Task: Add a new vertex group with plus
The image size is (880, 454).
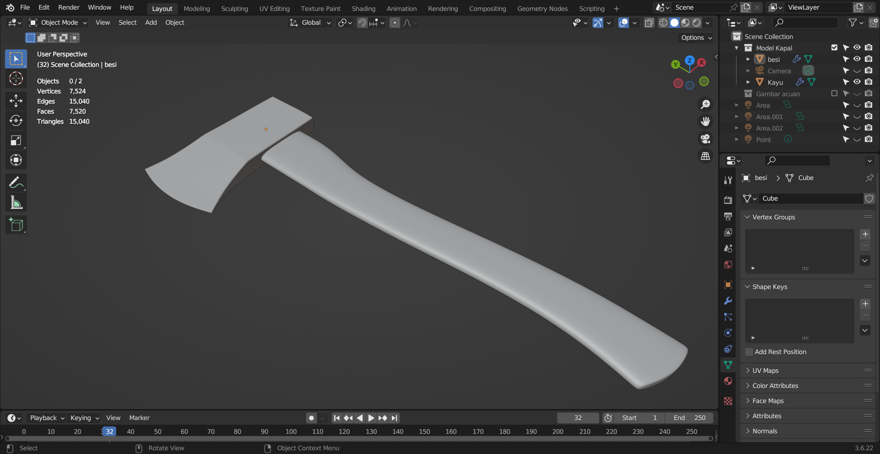Action: [x=865, y=234]
